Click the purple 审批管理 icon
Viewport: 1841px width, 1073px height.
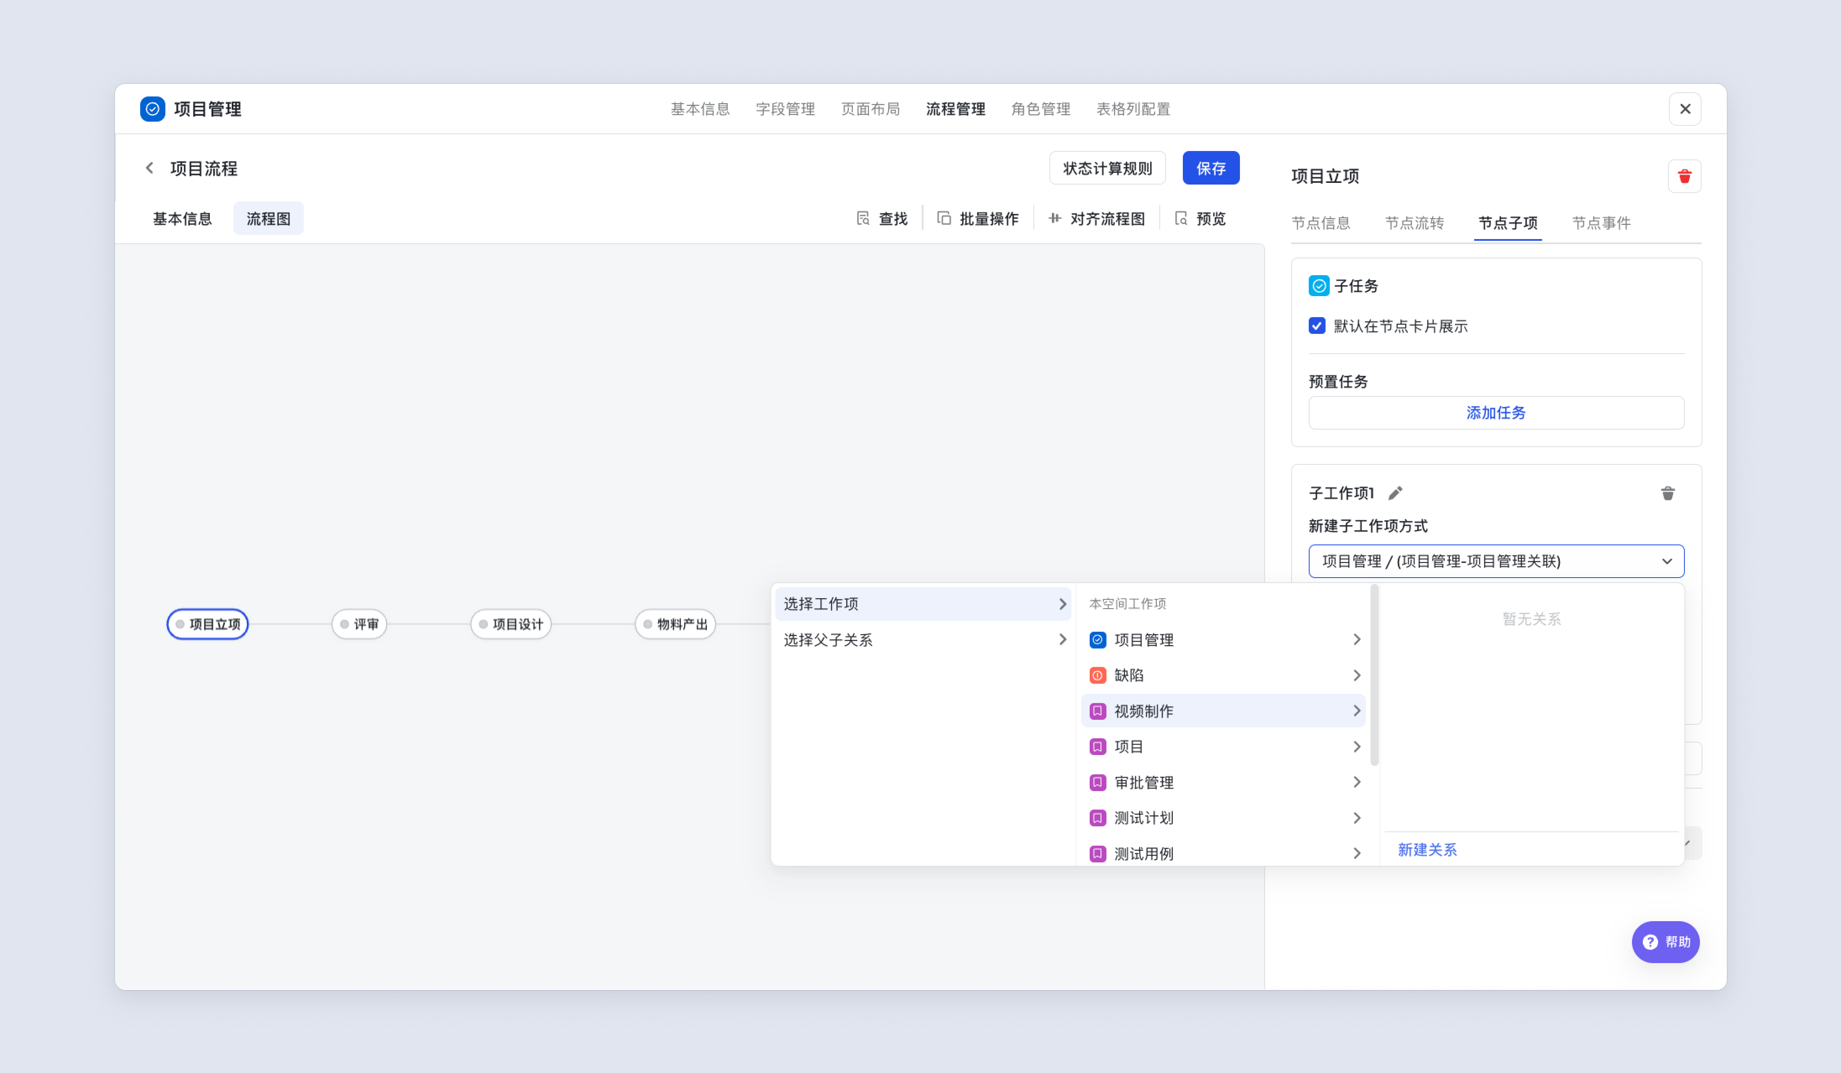1097,782
